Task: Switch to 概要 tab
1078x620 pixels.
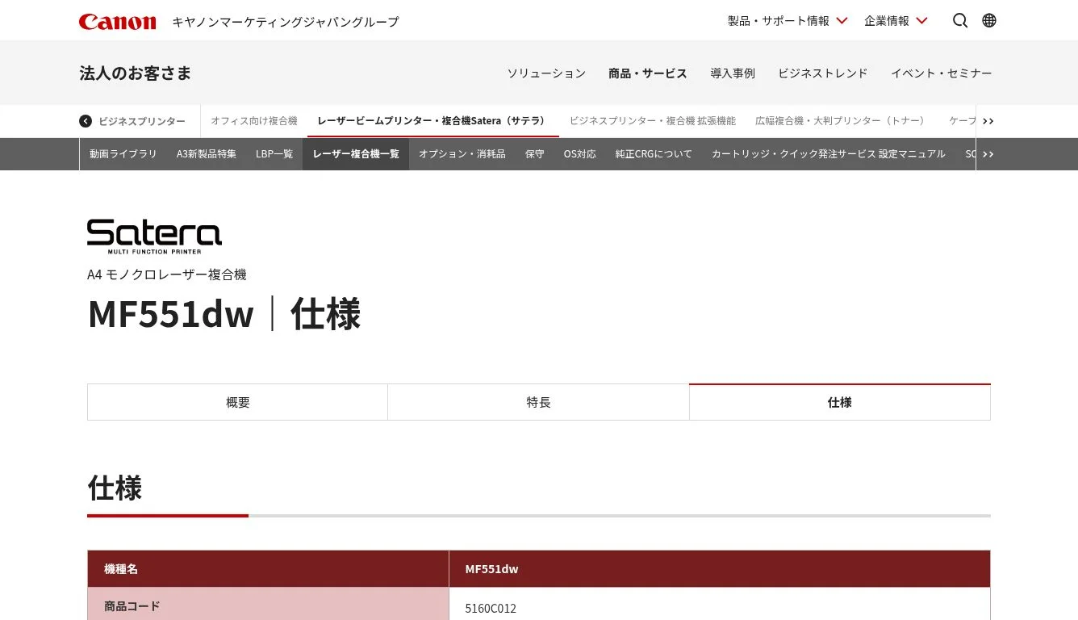Action: 238,402
